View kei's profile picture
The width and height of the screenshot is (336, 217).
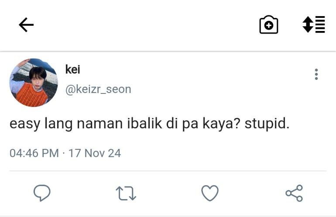(x=34, y=83)
